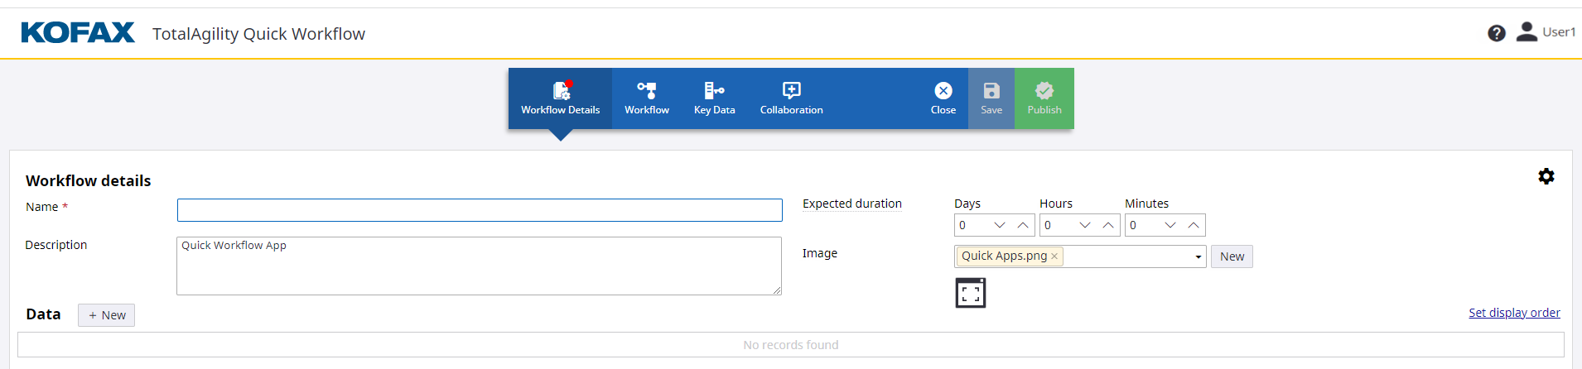1582x369 pixels.
Task: Switch to the Workflow tab
Action: [646, 98]
